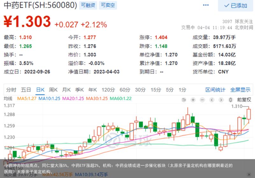Click the 3097 球友关注 follower count

[237, 21]
